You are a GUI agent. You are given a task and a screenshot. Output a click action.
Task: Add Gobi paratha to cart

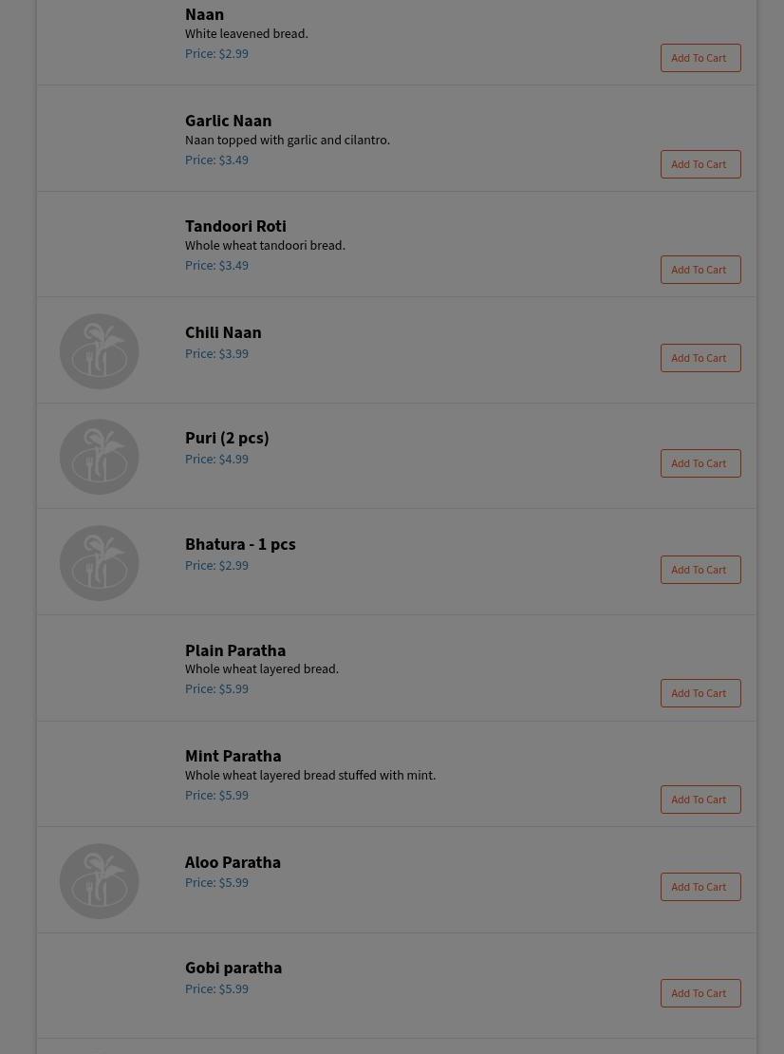coord(700,993)
